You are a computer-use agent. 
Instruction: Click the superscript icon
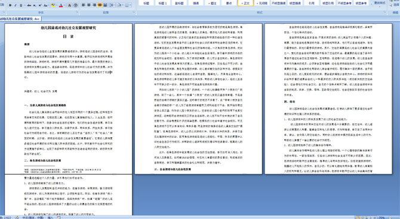40,5
